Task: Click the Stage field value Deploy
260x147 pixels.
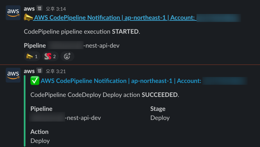Action: click(160, 118)
